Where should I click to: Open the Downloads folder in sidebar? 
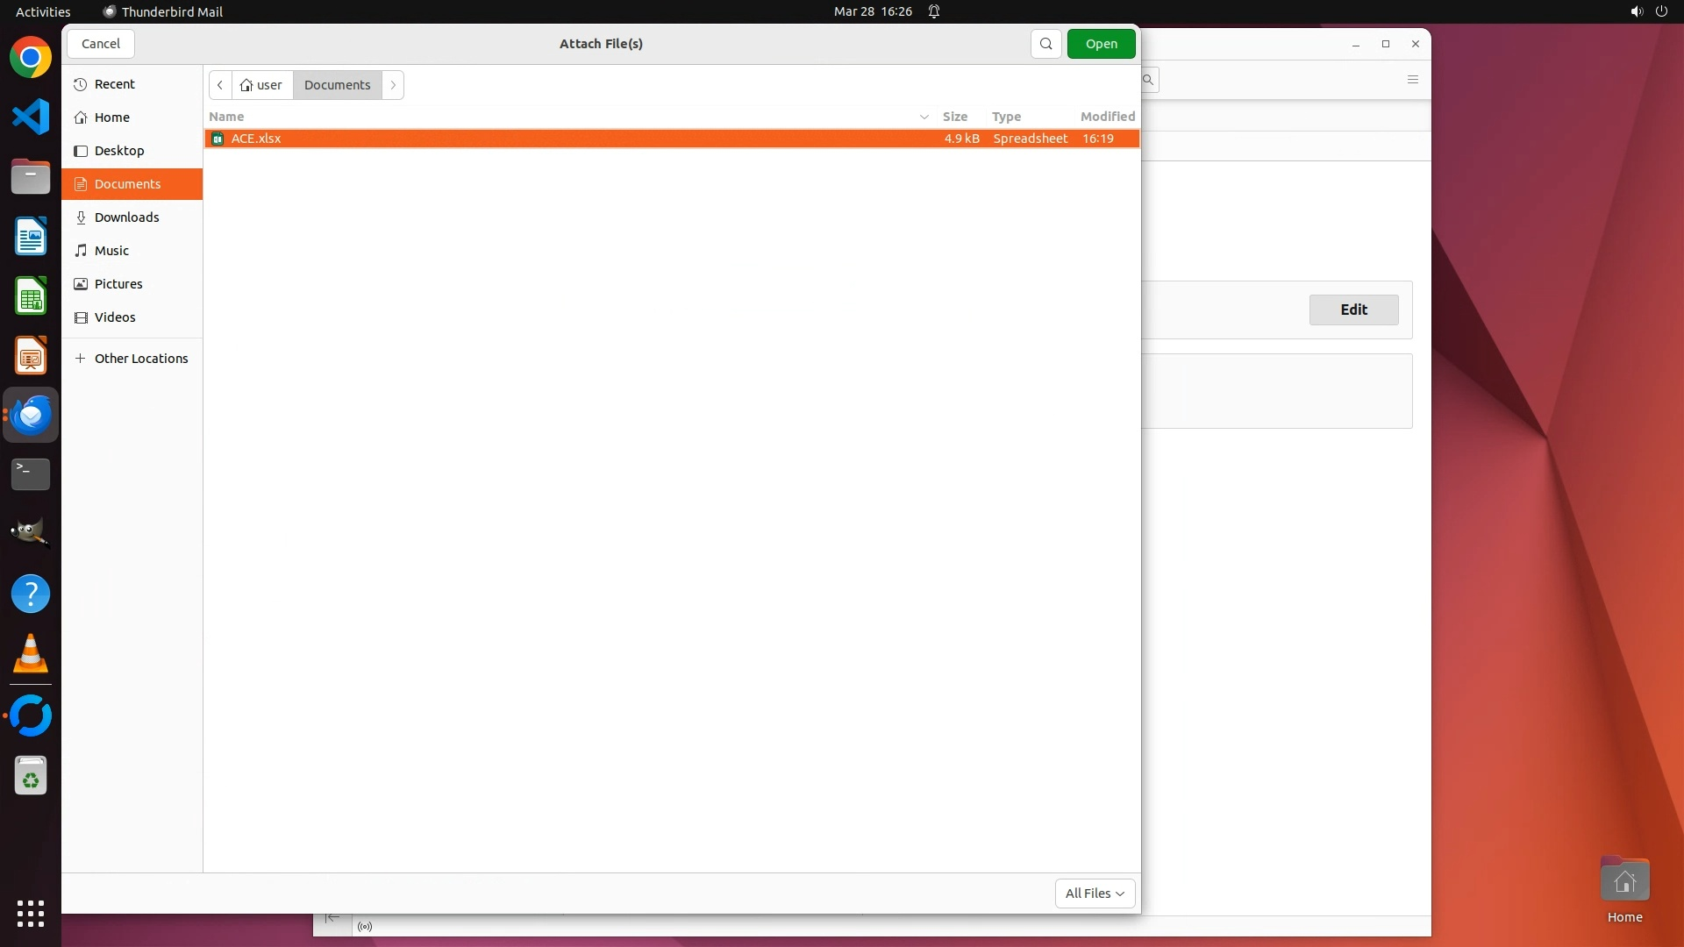[126, 217]
